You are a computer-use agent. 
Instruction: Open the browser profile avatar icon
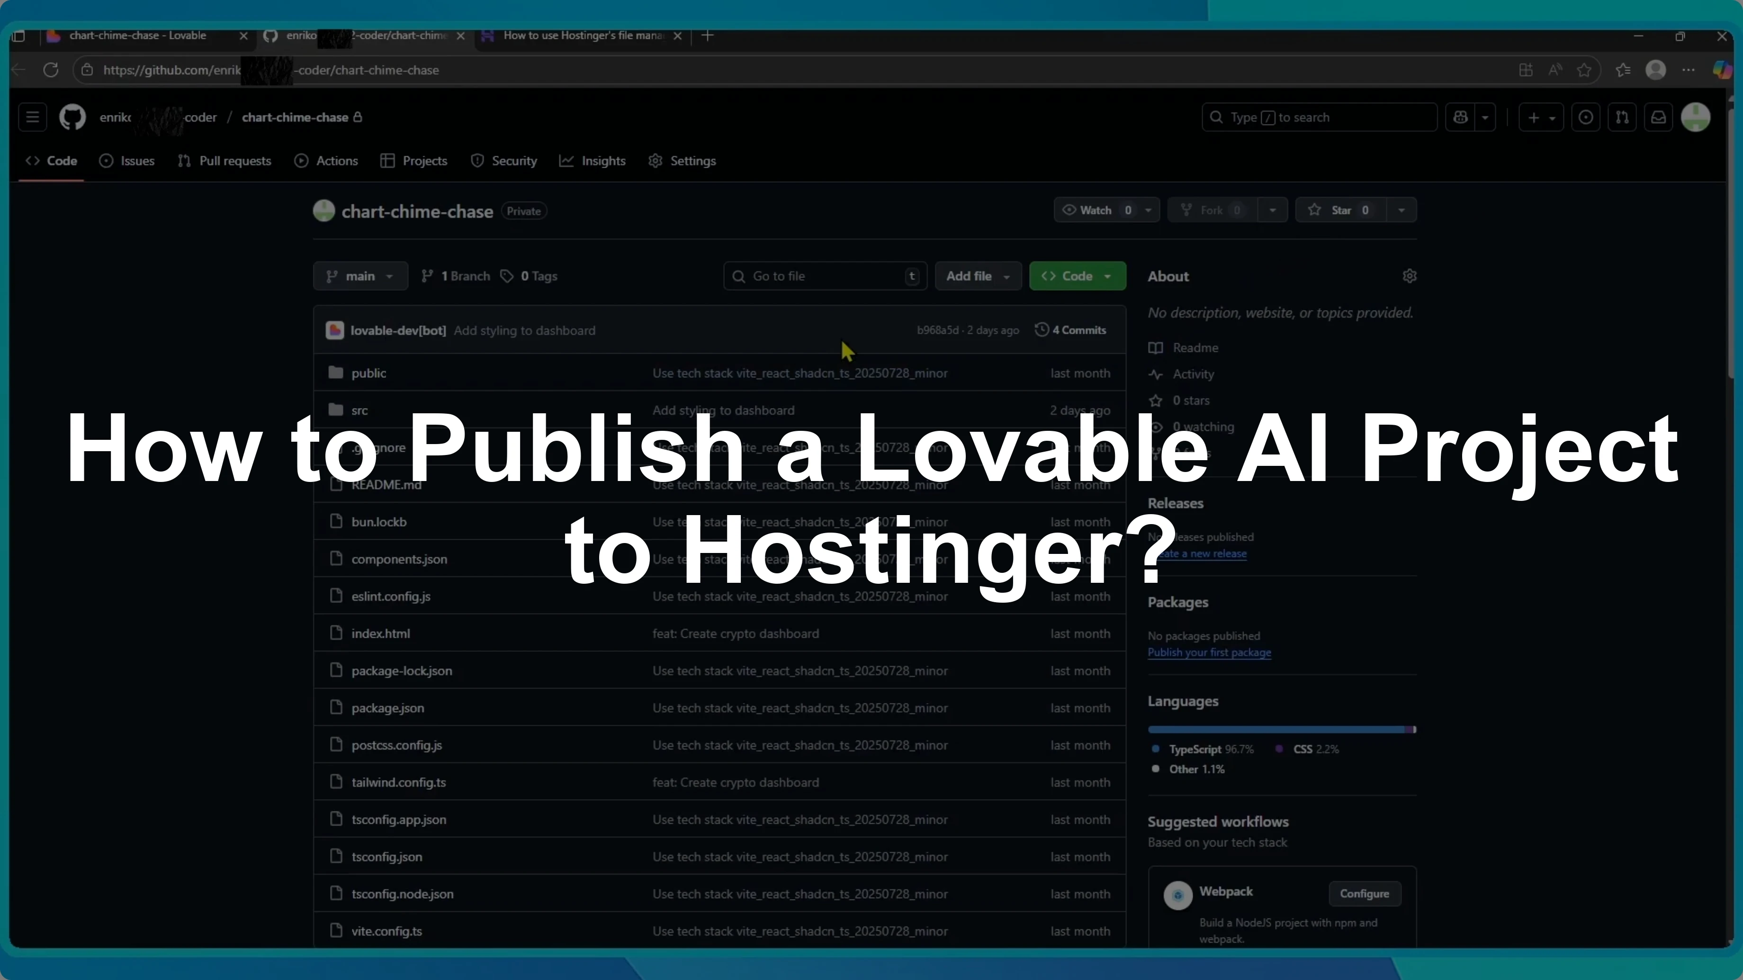point(1656,71)
